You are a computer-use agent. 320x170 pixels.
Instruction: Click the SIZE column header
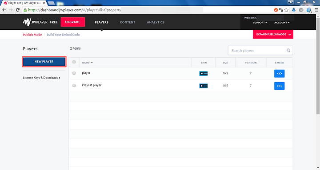pyautogui.click(x=225, y=63)
